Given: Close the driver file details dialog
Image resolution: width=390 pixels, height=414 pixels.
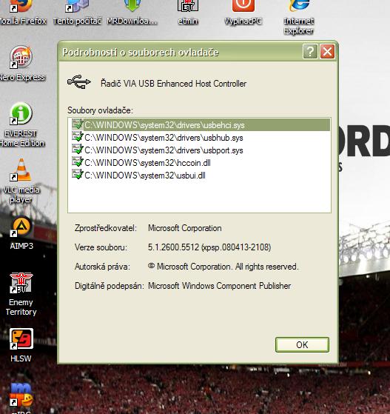Looking at the screenshot, I should 327,52.
